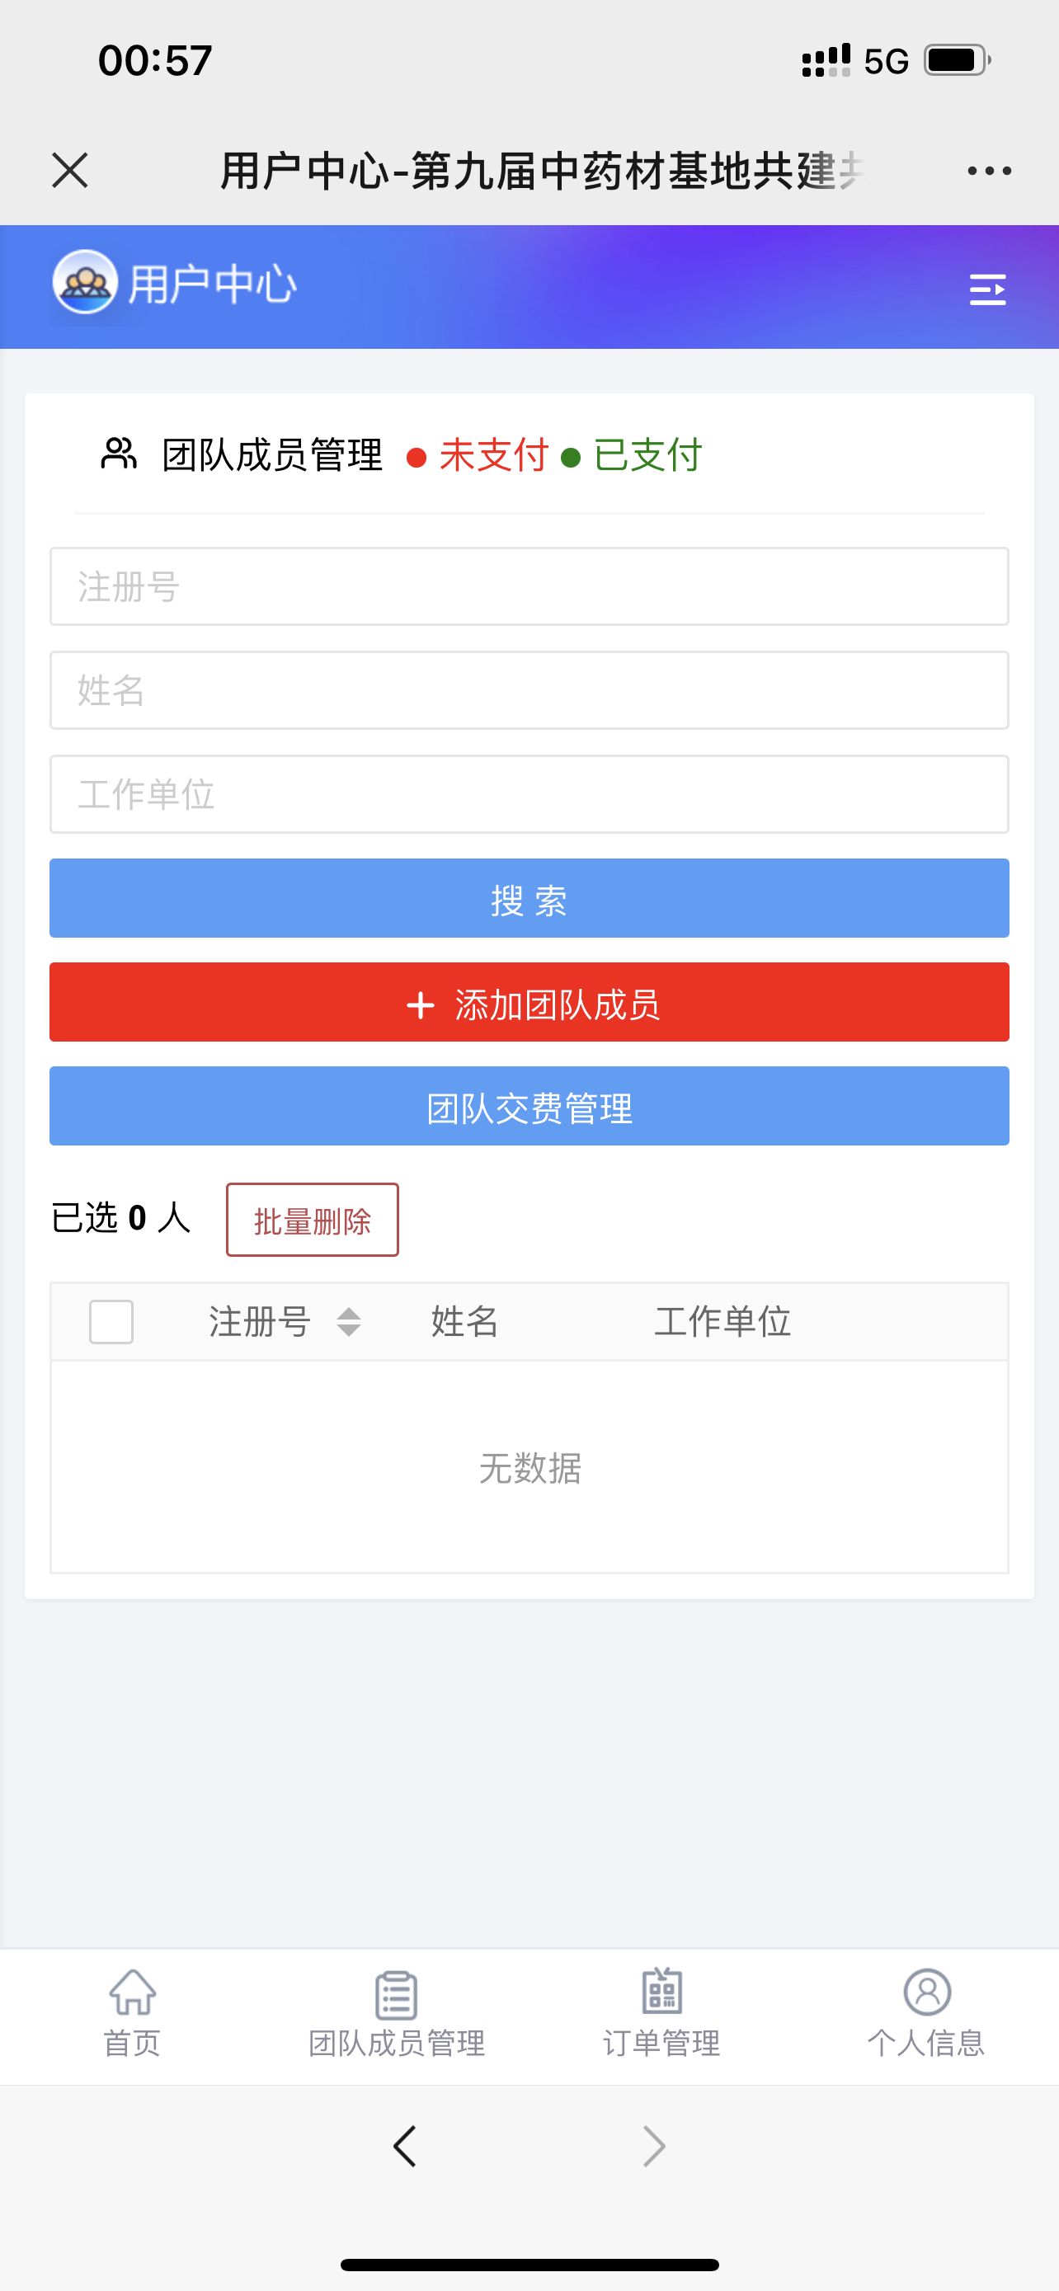Viewport: 1059px width, 2291px height.
Task: Go back with the left arrow
Action: 406,2146
